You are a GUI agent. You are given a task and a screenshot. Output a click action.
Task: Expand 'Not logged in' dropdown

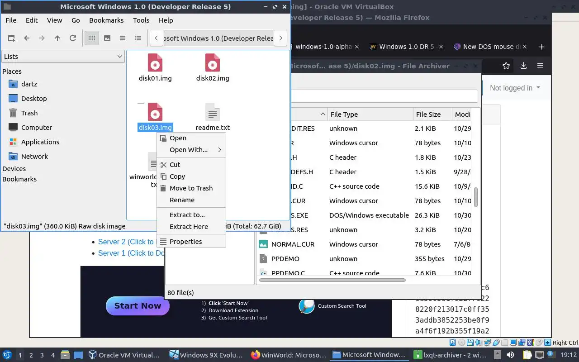tap(515, 88)
